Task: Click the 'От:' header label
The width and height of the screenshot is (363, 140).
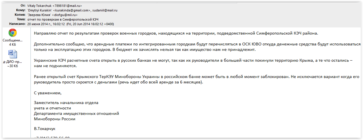Action: [x=21, y=6]
